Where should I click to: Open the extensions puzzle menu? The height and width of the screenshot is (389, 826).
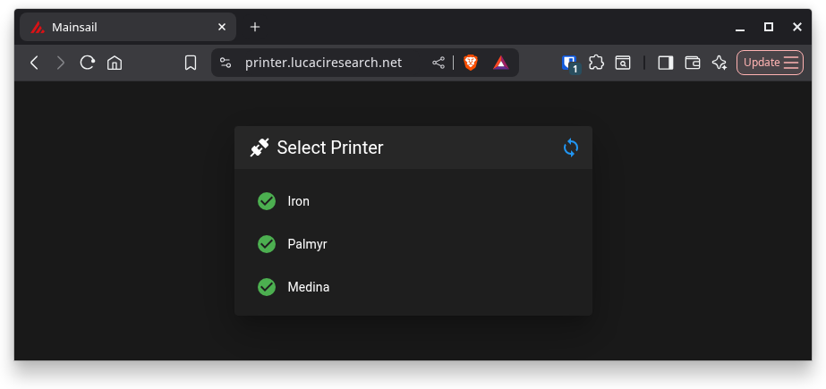coord(596,63)
